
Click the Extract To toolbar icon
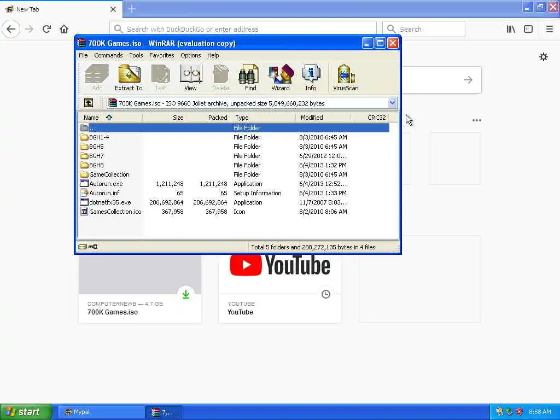click(129, 78)
